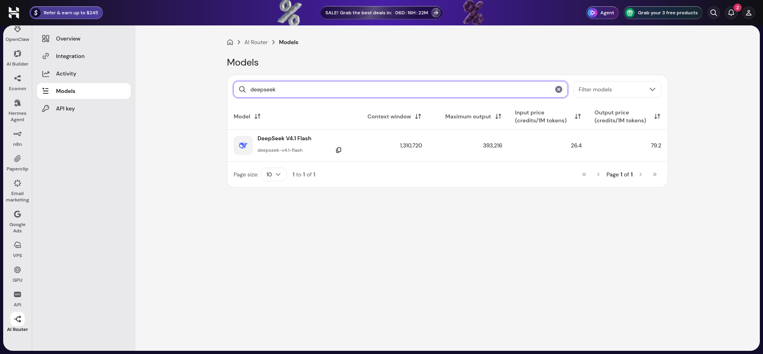Open Hermes Agent from the sidebar

click(x=17, y=110)
